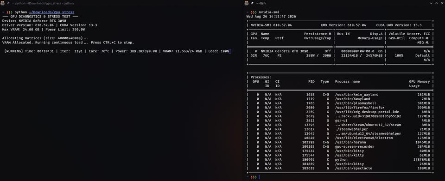Click the python process row PID 180995
445x181 pixels.
tap(340, 159)
